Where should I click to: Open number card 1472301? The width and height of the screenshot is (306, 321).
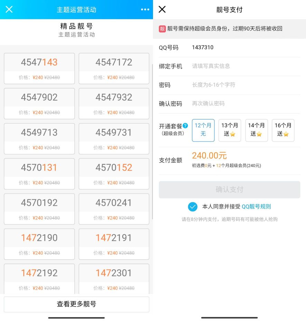(x=114, y=279)
